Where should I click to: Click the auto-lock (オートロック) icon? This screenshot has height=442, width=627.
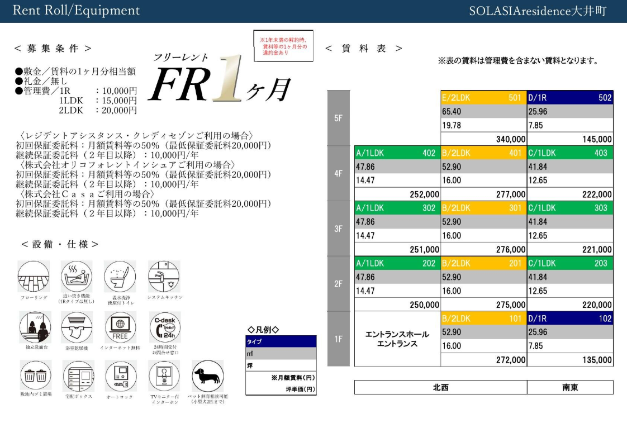click(x=120, y=376)
